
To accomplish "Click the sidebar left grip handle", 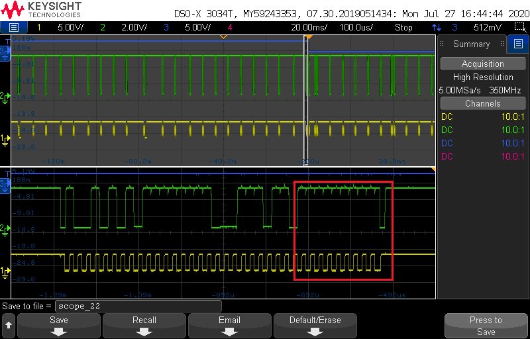I will tap(441, 44).
